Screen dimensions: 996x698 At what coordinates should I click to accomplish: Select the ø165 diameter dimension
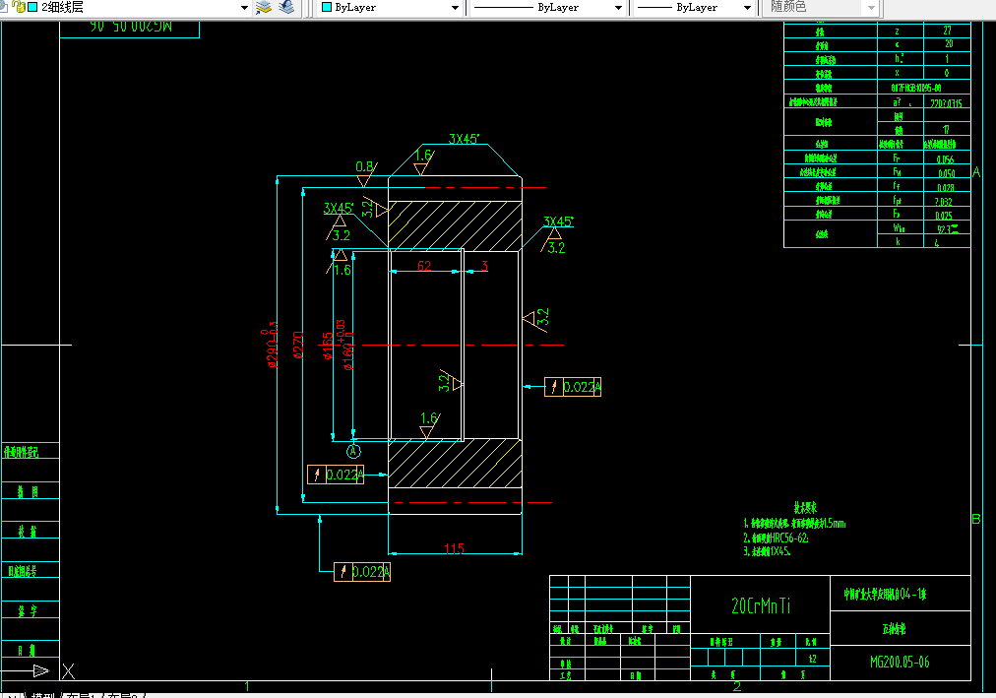(328, 346)
